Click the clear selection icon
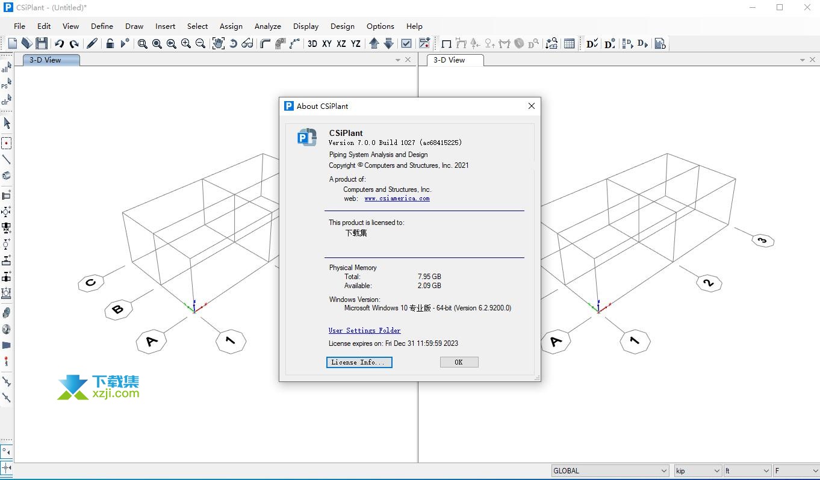Image resolution: width=820 pixels, height=480 pixels. (x=6, y=100)
